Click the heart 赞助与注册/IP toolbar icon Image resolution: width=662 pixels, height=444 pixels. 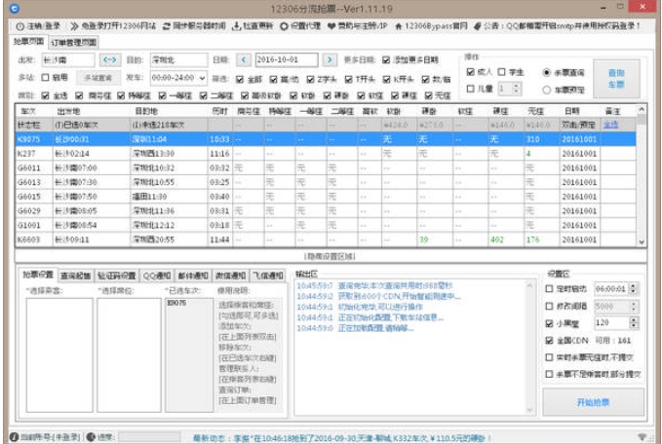coord(331,26)
